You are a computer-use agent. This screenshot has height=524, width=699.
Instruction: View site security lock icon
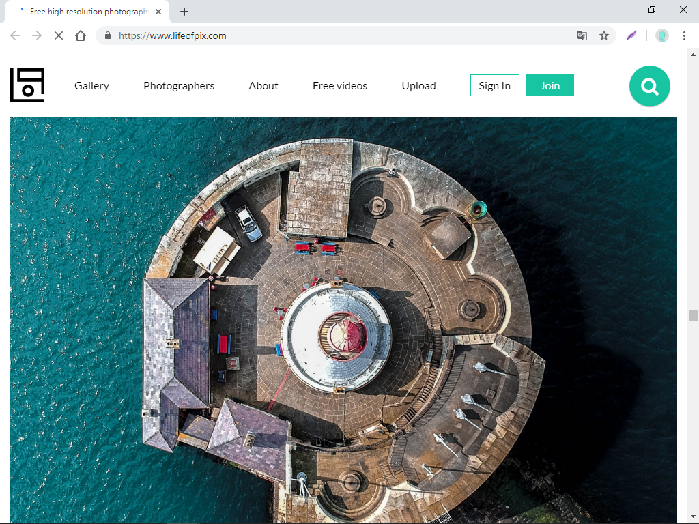107,35
